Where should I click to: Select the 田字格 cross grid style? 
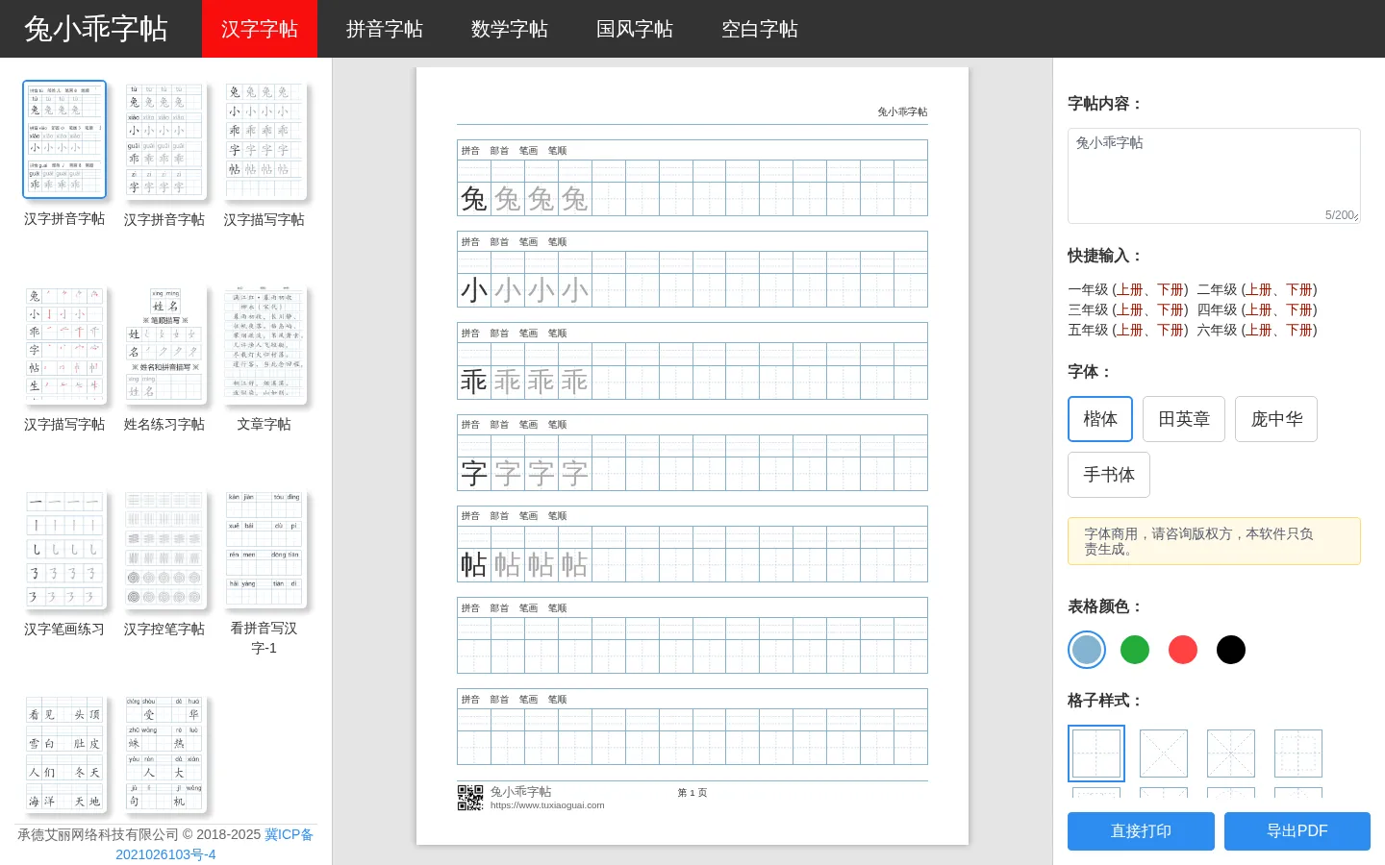[x=1096, y=754]
